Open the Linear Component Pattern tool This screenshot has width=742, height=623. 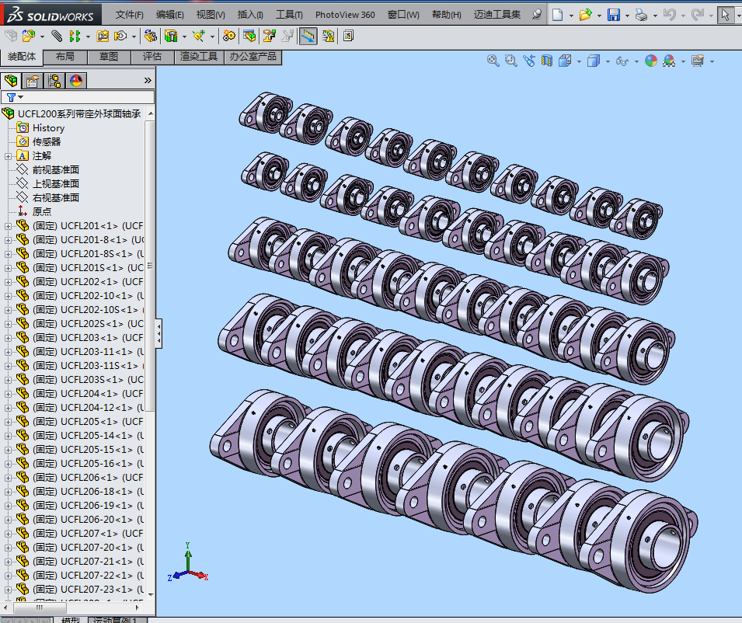75,36
